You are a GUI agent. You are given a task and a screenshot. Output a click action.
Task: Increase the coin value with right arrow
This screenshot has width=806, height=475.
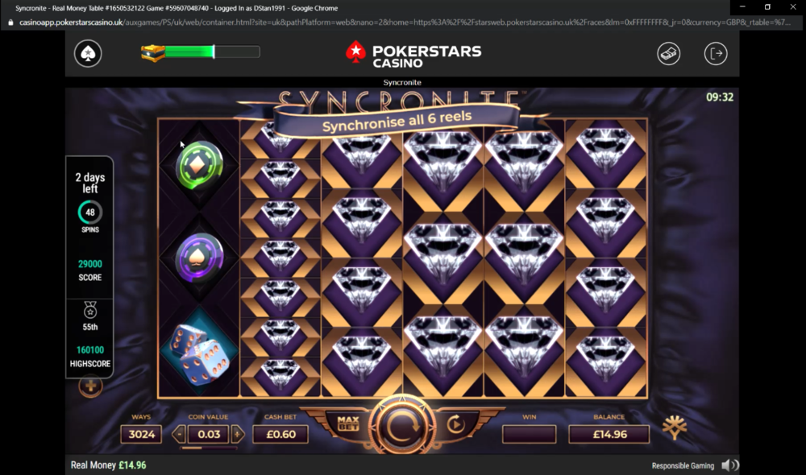(238, 435)
